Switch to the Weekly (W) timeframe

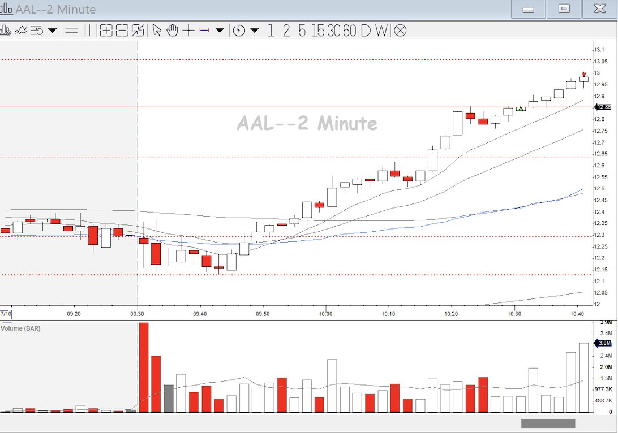tap(381, 31)
